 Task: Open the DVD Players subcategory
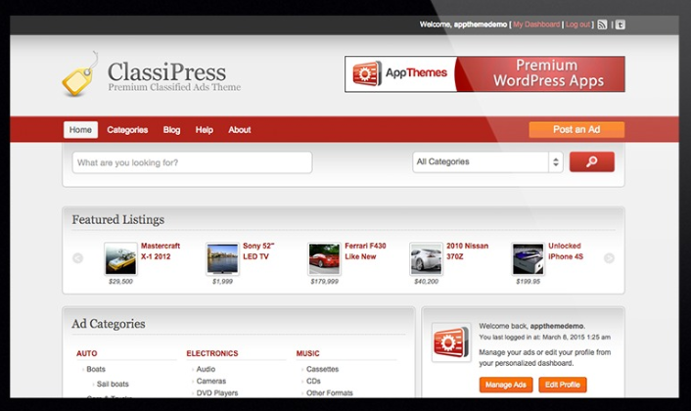click(217, 393)
